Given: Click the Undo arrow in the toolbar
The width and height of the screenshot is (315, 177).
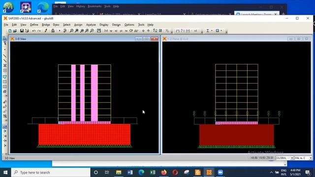Looking at the screenshot, I should tap(34, 30).
